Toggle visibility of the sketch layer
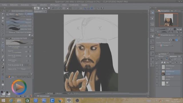The height and width of the screenshot is (103, 183). tap(157, 78)
